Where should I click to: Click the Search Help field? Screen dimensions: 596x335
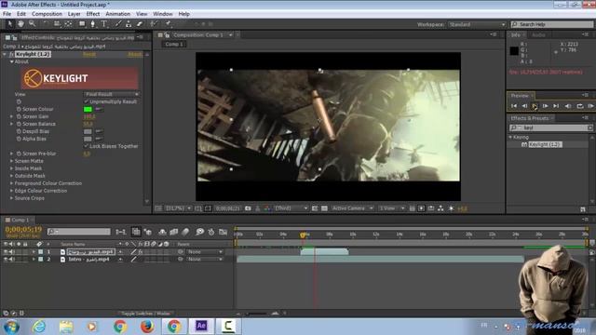(x=552, y=24)
